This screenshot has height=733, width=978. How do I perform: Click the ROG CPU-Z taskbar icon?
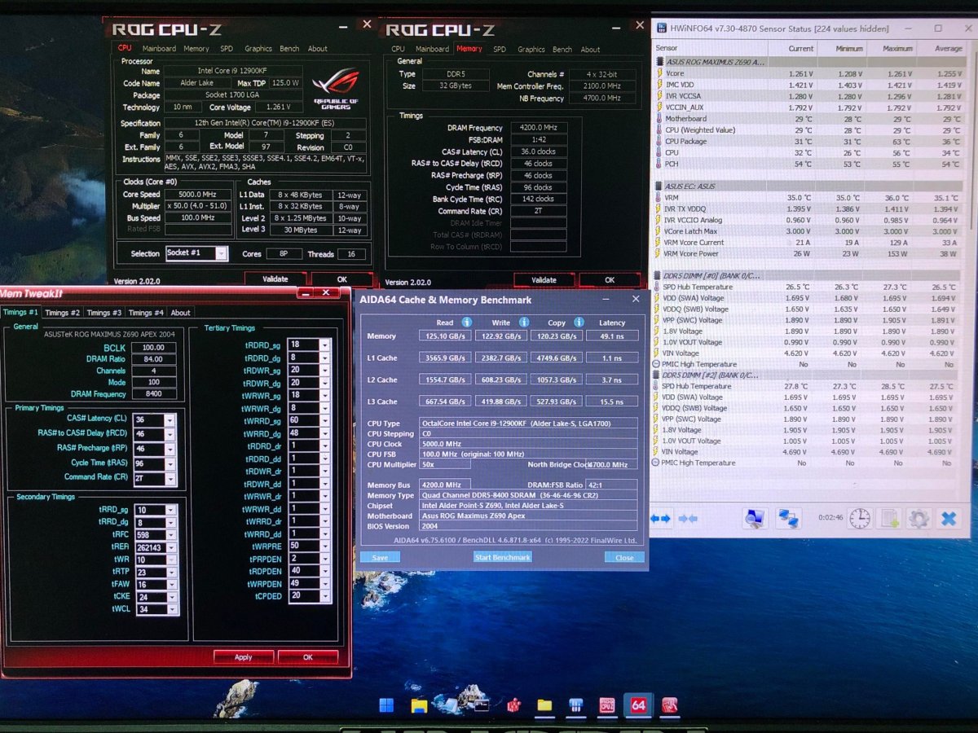pyautogui.click(x=607, y=705)
